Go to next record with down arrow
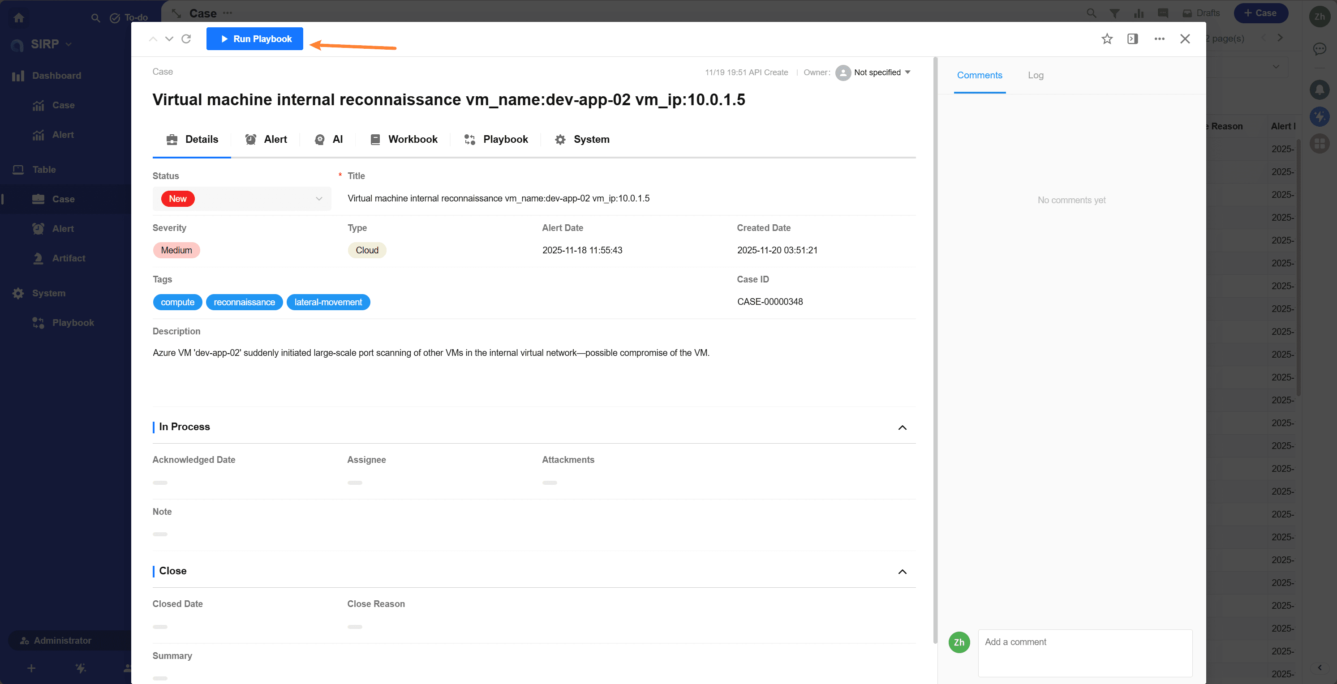 click(x=169, y=39)
